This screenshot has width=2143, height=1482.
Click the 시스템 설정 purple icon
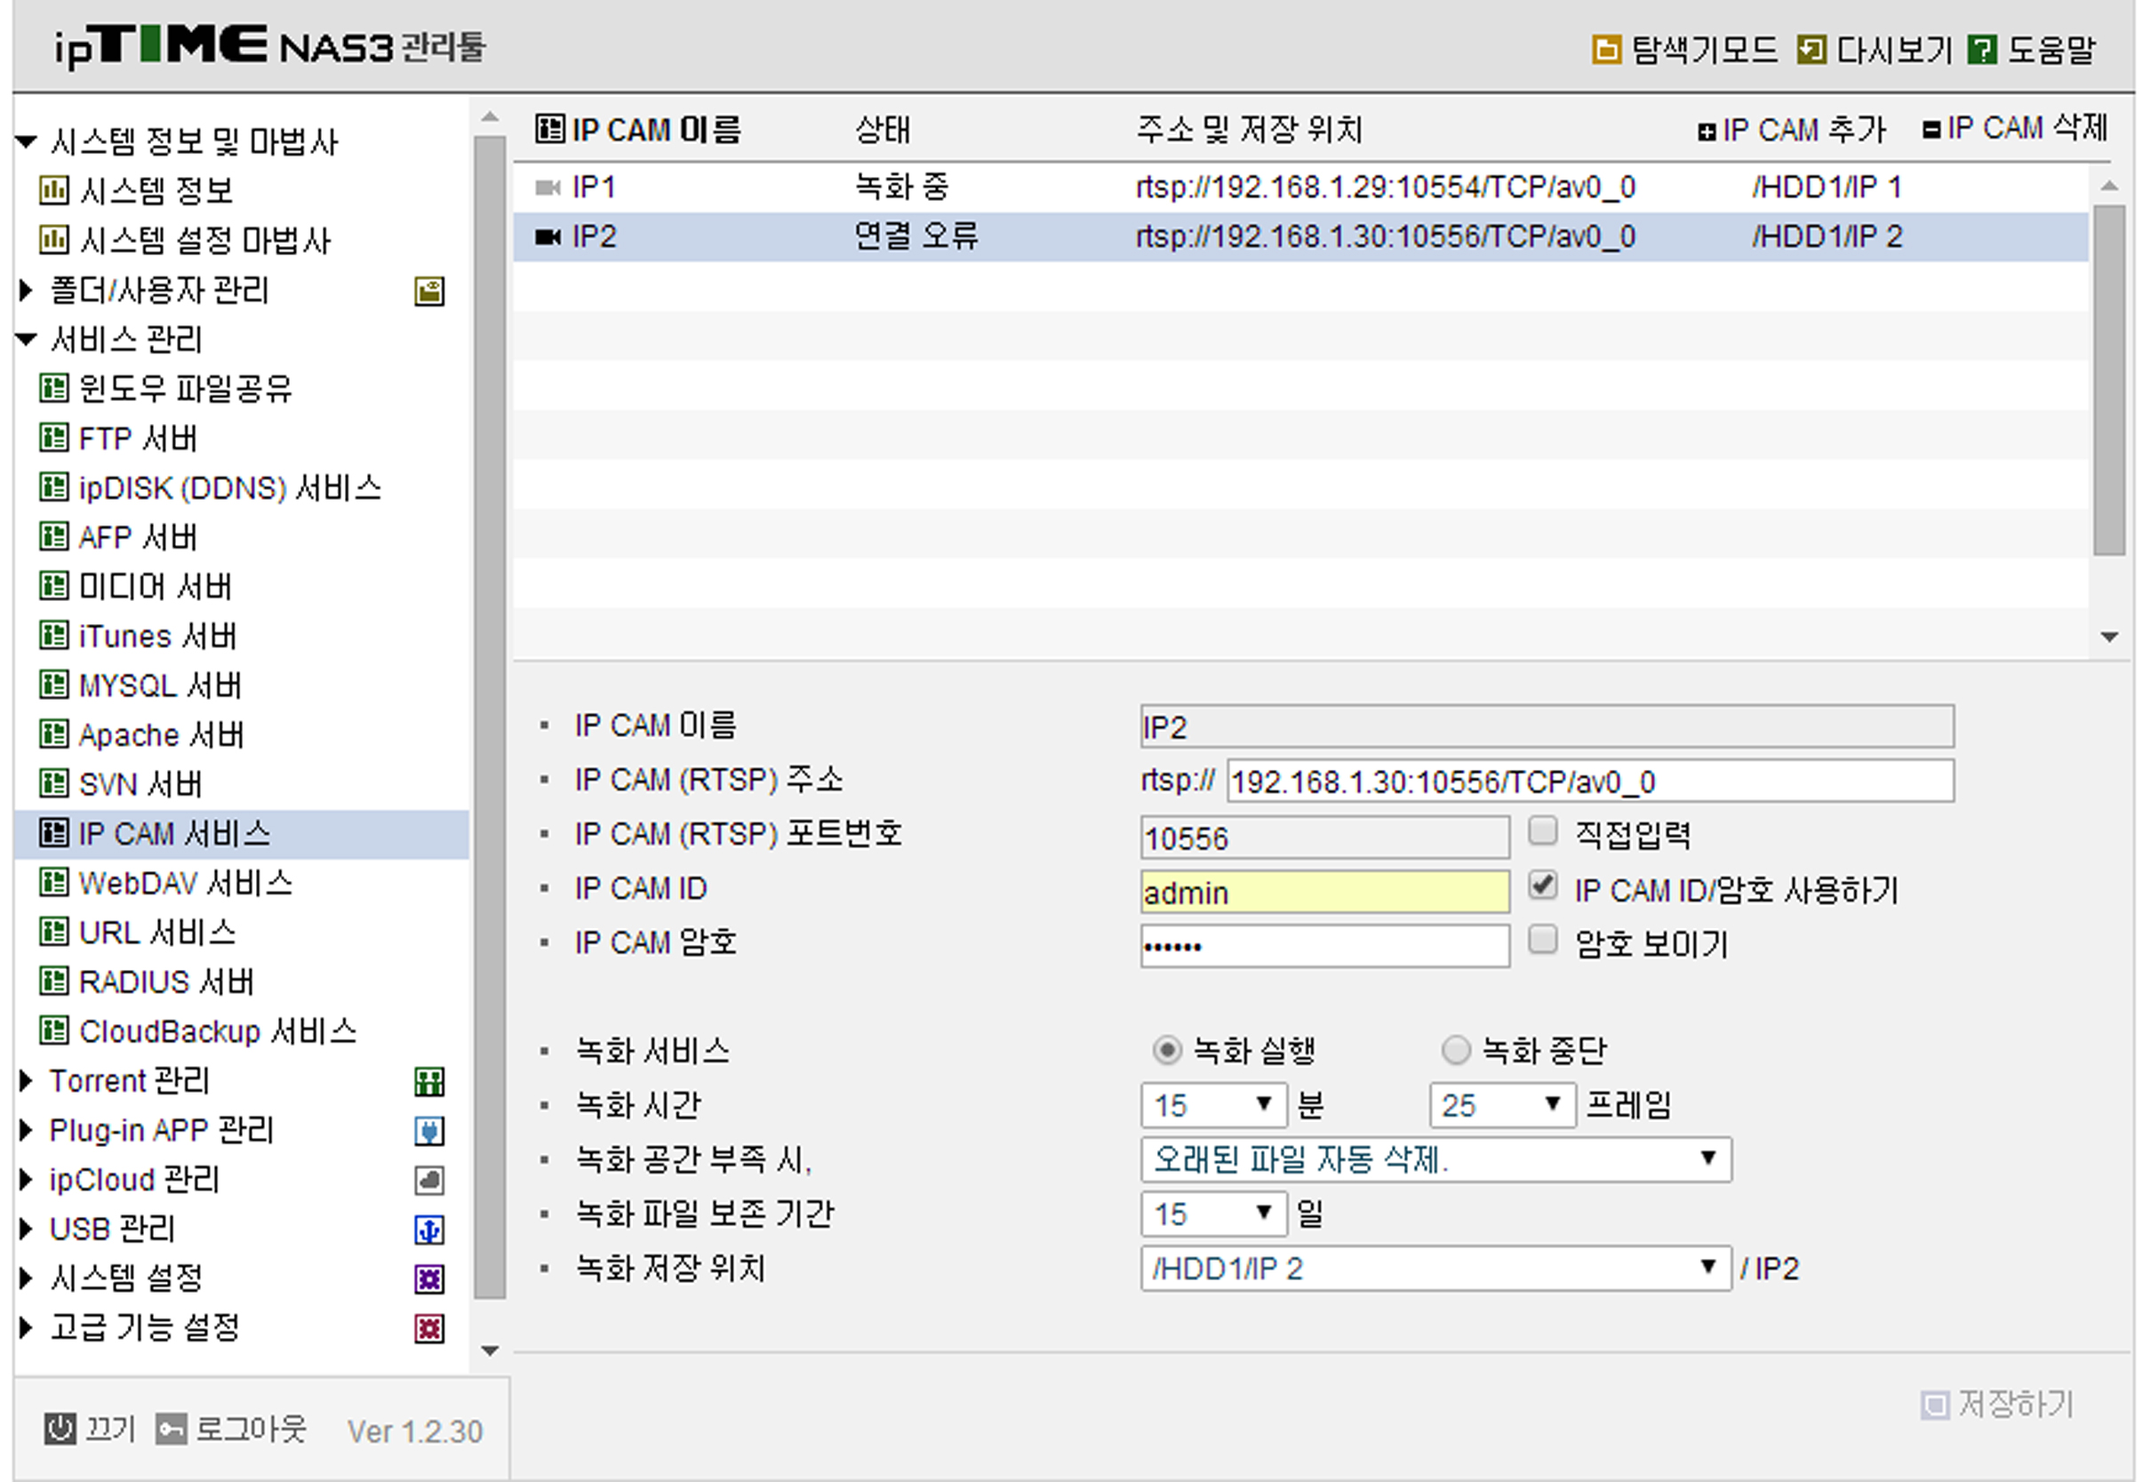(x=428, y=1279)
